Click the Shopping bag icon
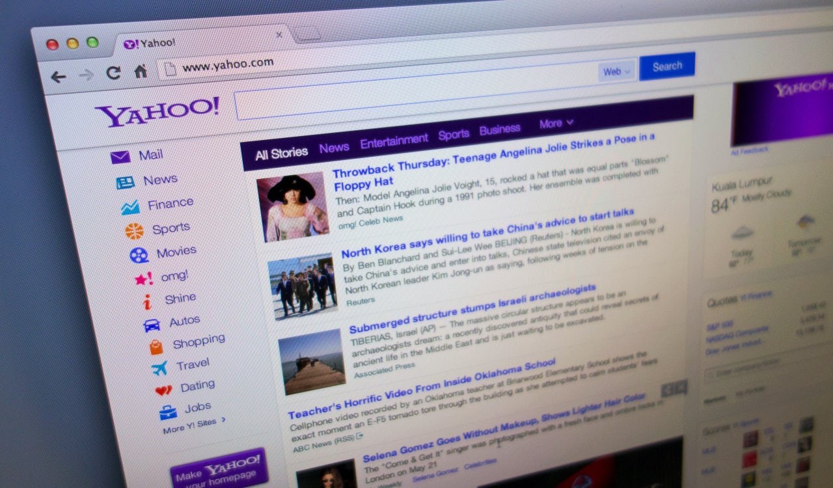 (x=156, y=347)
